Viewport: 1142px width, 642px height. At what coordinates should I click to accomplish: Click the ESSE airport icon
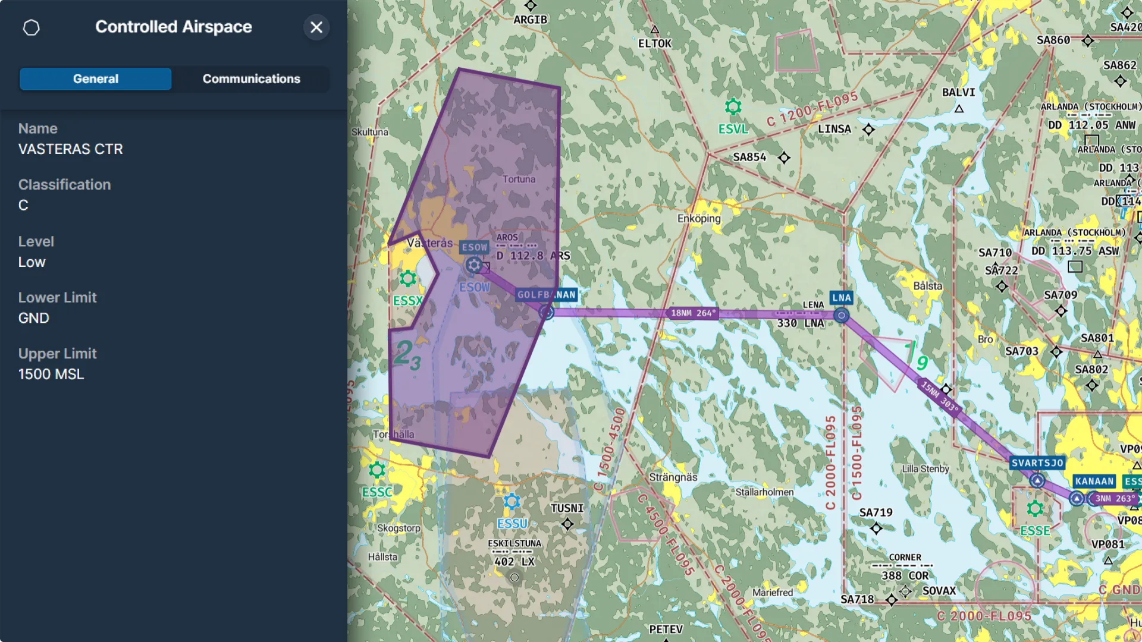coord(1035,509)
